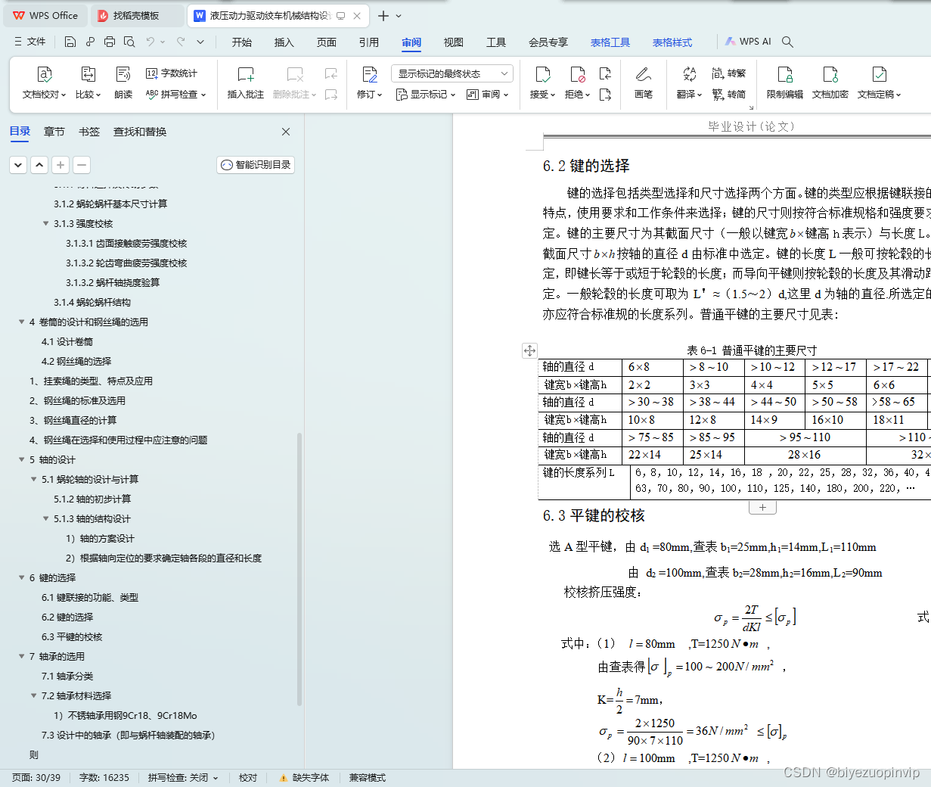931x787 pixels.
Task: Collapse the 7.2 轴承材料选择 node
Action: pyautogui.click(x=34, y=695)
